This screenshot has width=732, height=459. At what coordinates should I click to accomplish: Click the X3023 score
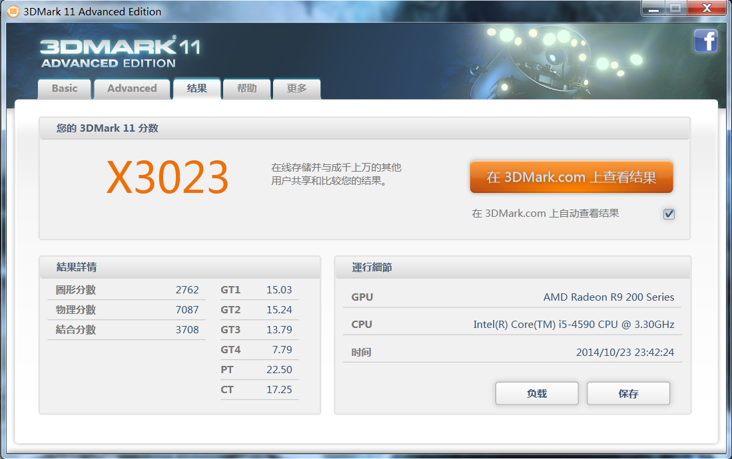[x=167, y=177]
